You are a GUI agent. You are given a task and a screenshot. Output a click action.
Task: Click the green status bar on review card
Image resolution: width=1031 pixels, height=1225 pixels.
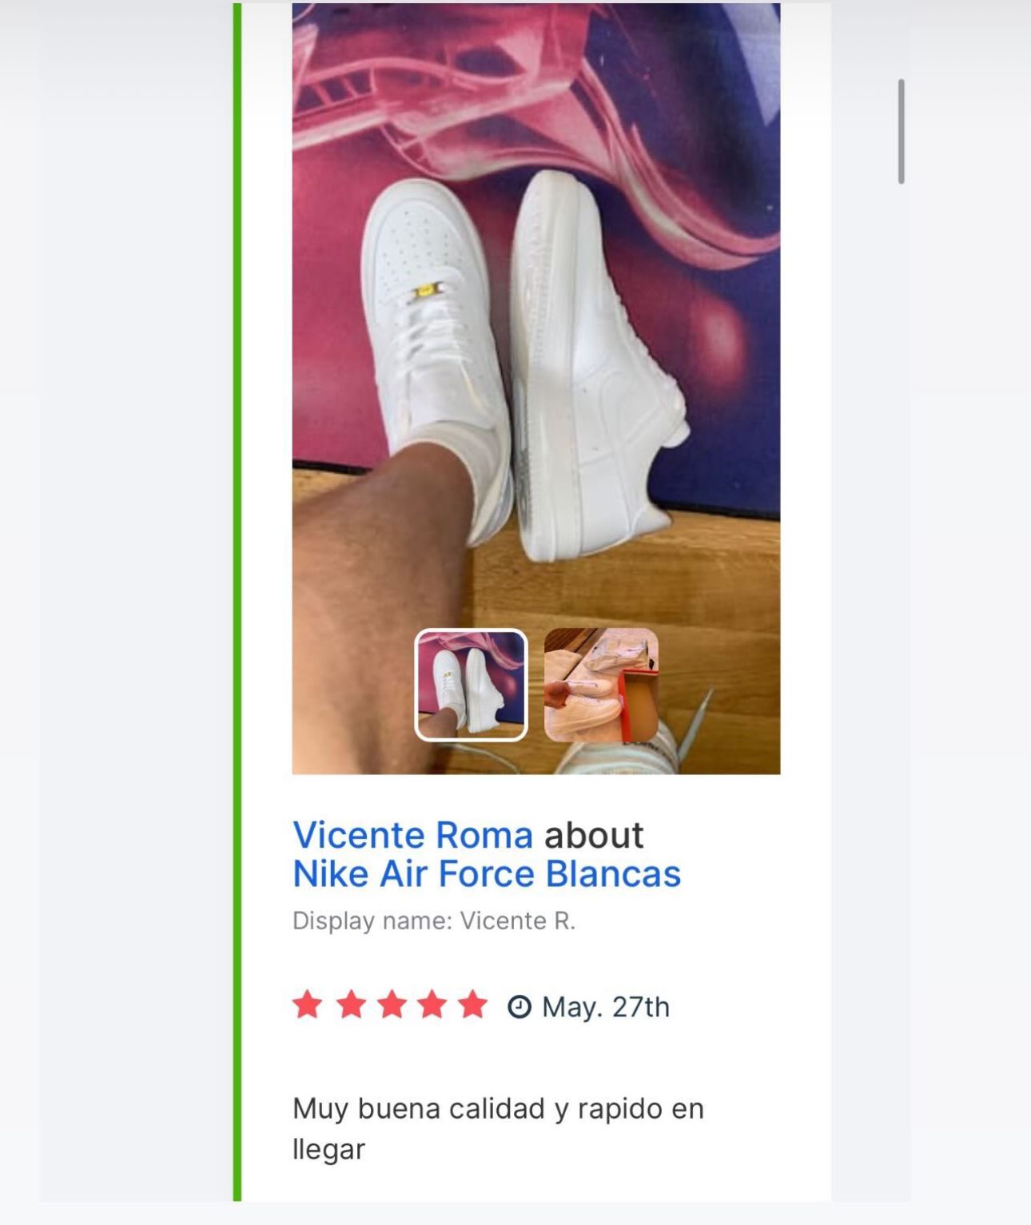(x=237, y=599)
